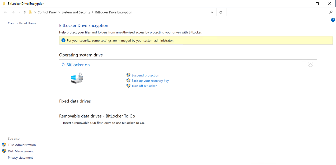Click the shield icon next to Suspend protection
This screenshot has height=165, width=336.
click(128, 75)
